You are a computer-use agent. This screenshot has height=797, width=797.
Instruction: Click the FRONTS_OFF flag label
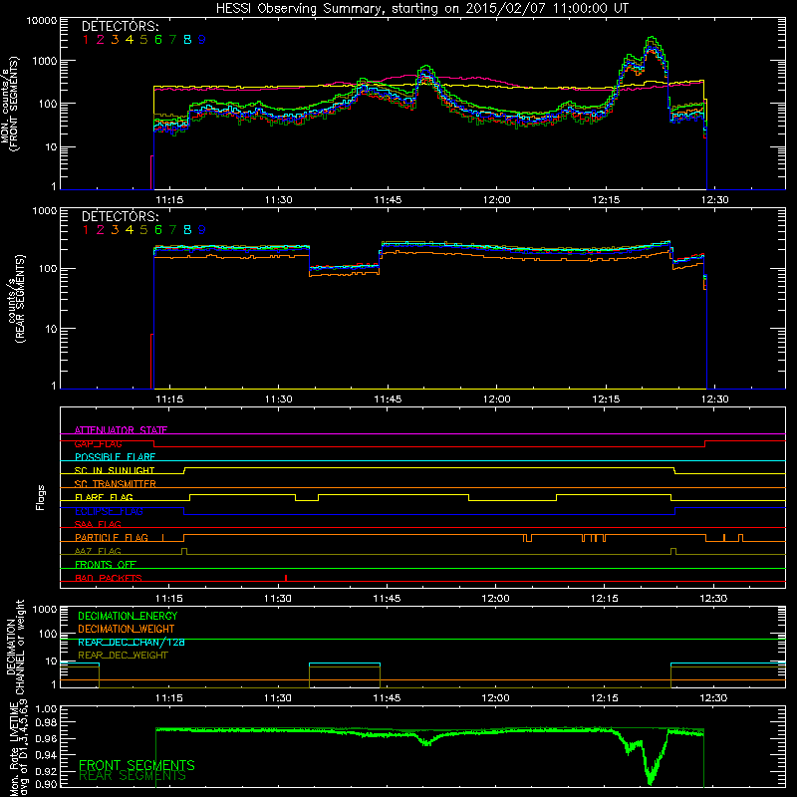[106, 565]
